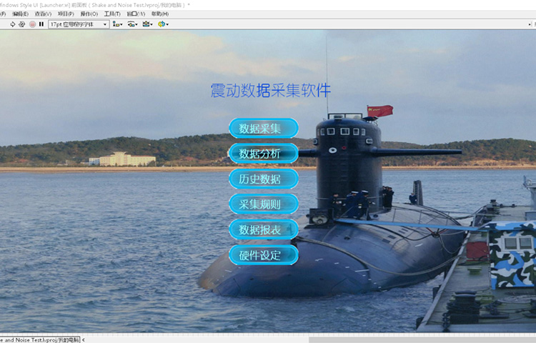The width and height of the screenshot is (536, 343).
Task: Open the 项目(P) menu
Action: 66,14
